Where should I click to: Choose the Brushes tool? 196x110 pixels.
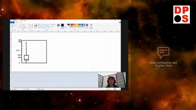(36, 25)
